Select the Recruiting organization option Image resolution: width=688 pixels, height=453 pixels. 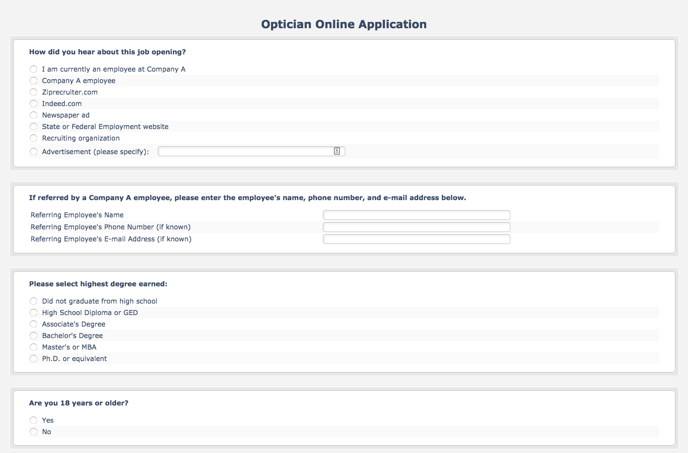(x=33, y=138)
